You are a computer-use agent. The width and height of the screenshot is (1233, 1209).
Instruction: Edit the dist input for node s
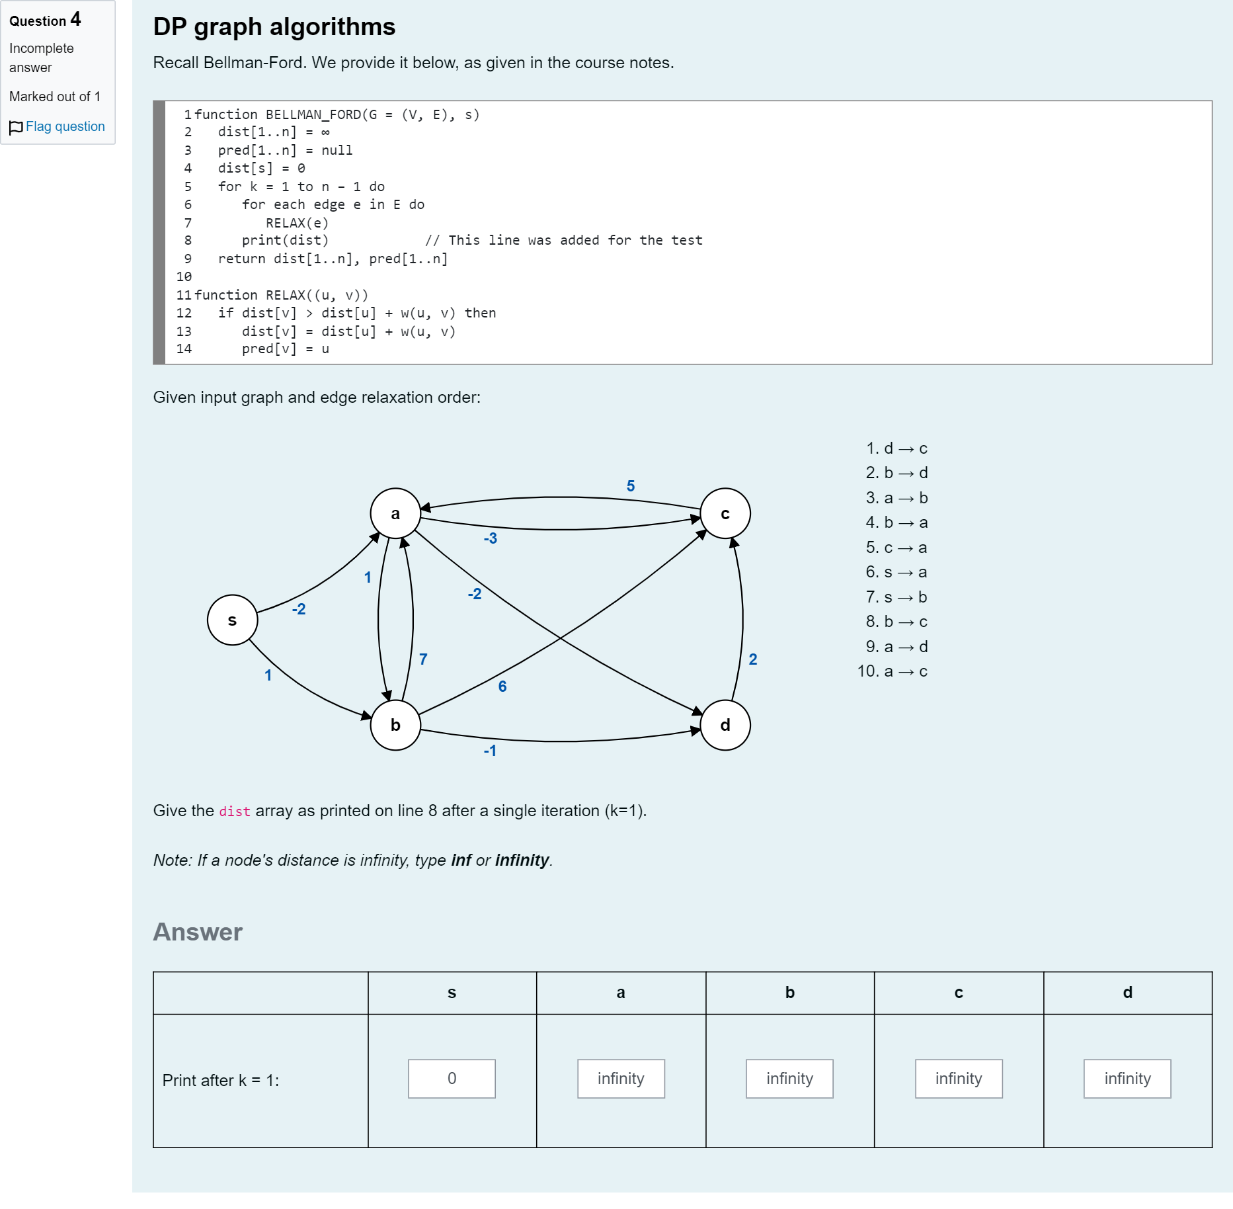[452, 1079]
